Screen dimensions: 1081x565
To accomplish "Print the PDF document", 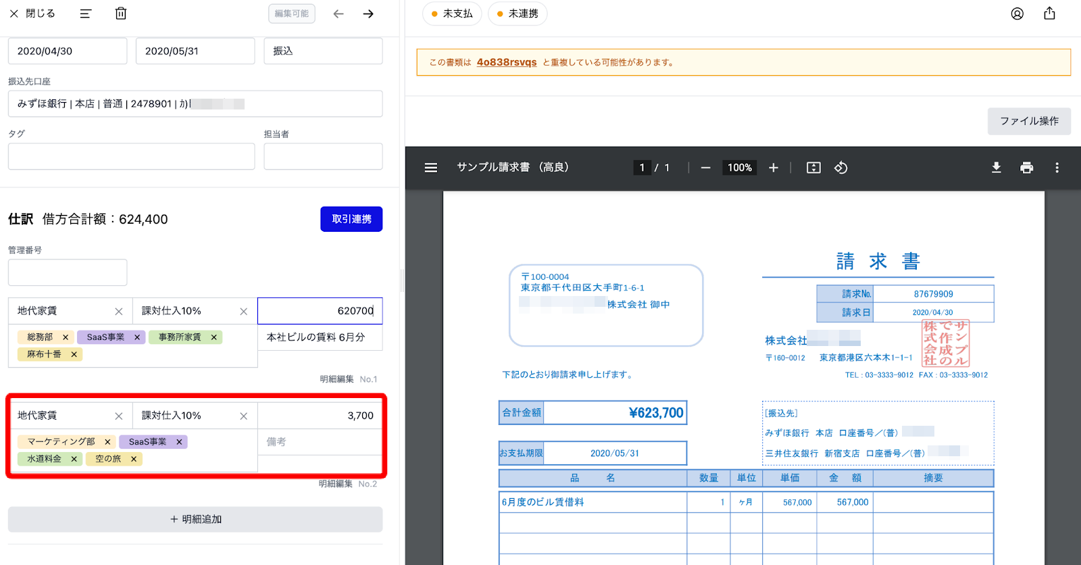I will [x=1026, y=168].
